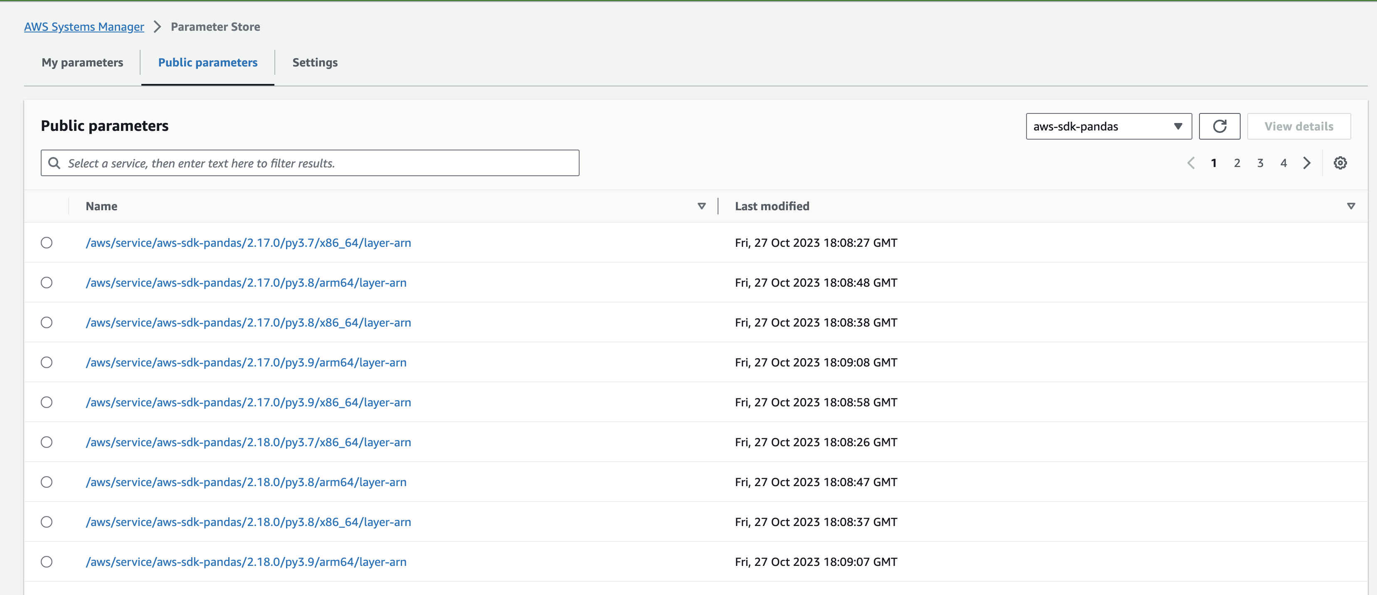Select radio for 2.17.0/py3.9/arm64 parameter
This screenshot has height=595, width=1377.
pyautogui.click(x=47, y=362)
